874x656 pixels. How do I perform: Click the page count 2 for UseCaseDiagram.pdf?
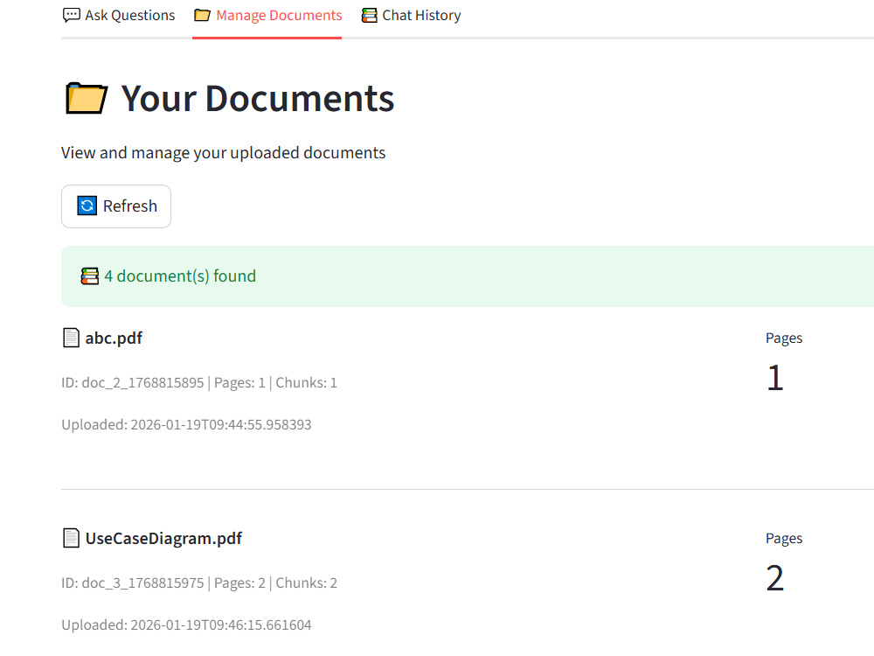pyautogui.click(x=775, y=578)
